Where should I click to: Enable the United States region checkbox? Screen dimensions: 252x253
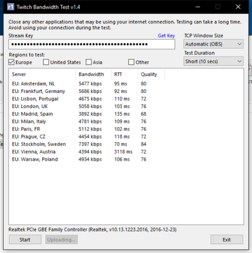click(45, 62)
